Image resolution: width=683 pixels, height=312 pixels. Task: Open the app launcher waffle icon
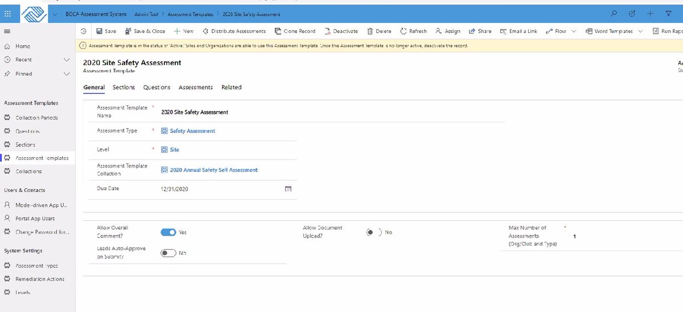coord(8,14)
